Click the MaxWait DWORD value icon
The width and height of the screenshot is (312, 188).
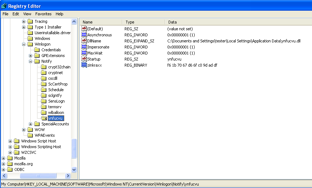[84, 53]
